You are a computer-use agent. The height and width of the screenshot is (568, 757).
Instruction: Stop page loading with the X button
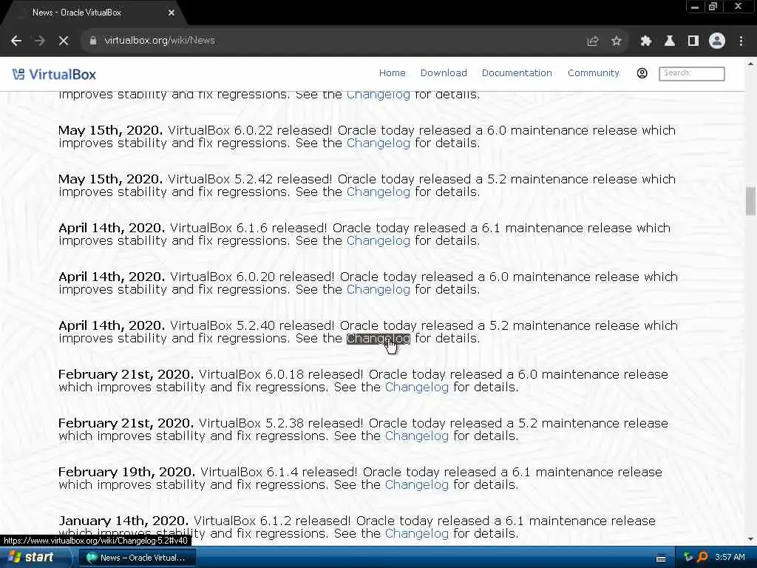pyautogui.click(x=64, y=41)
